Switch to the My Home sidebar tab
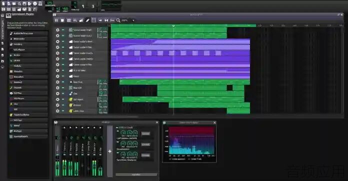Screen dimensions: 348x181 tap(2, 61)
